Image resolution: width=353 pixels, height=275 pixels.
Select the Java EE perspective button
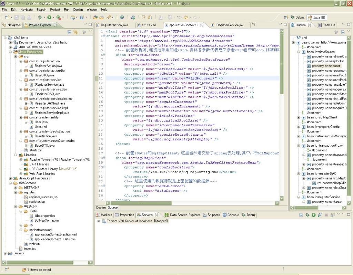tap(316, 18)
